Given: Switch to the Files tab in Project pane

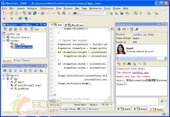Looking at the screenshot, I should [x=17, y=60].
